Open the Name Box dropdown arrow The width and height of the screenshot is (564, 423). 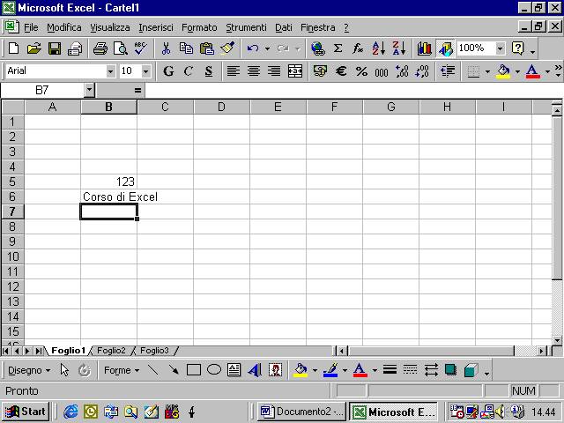89,90
